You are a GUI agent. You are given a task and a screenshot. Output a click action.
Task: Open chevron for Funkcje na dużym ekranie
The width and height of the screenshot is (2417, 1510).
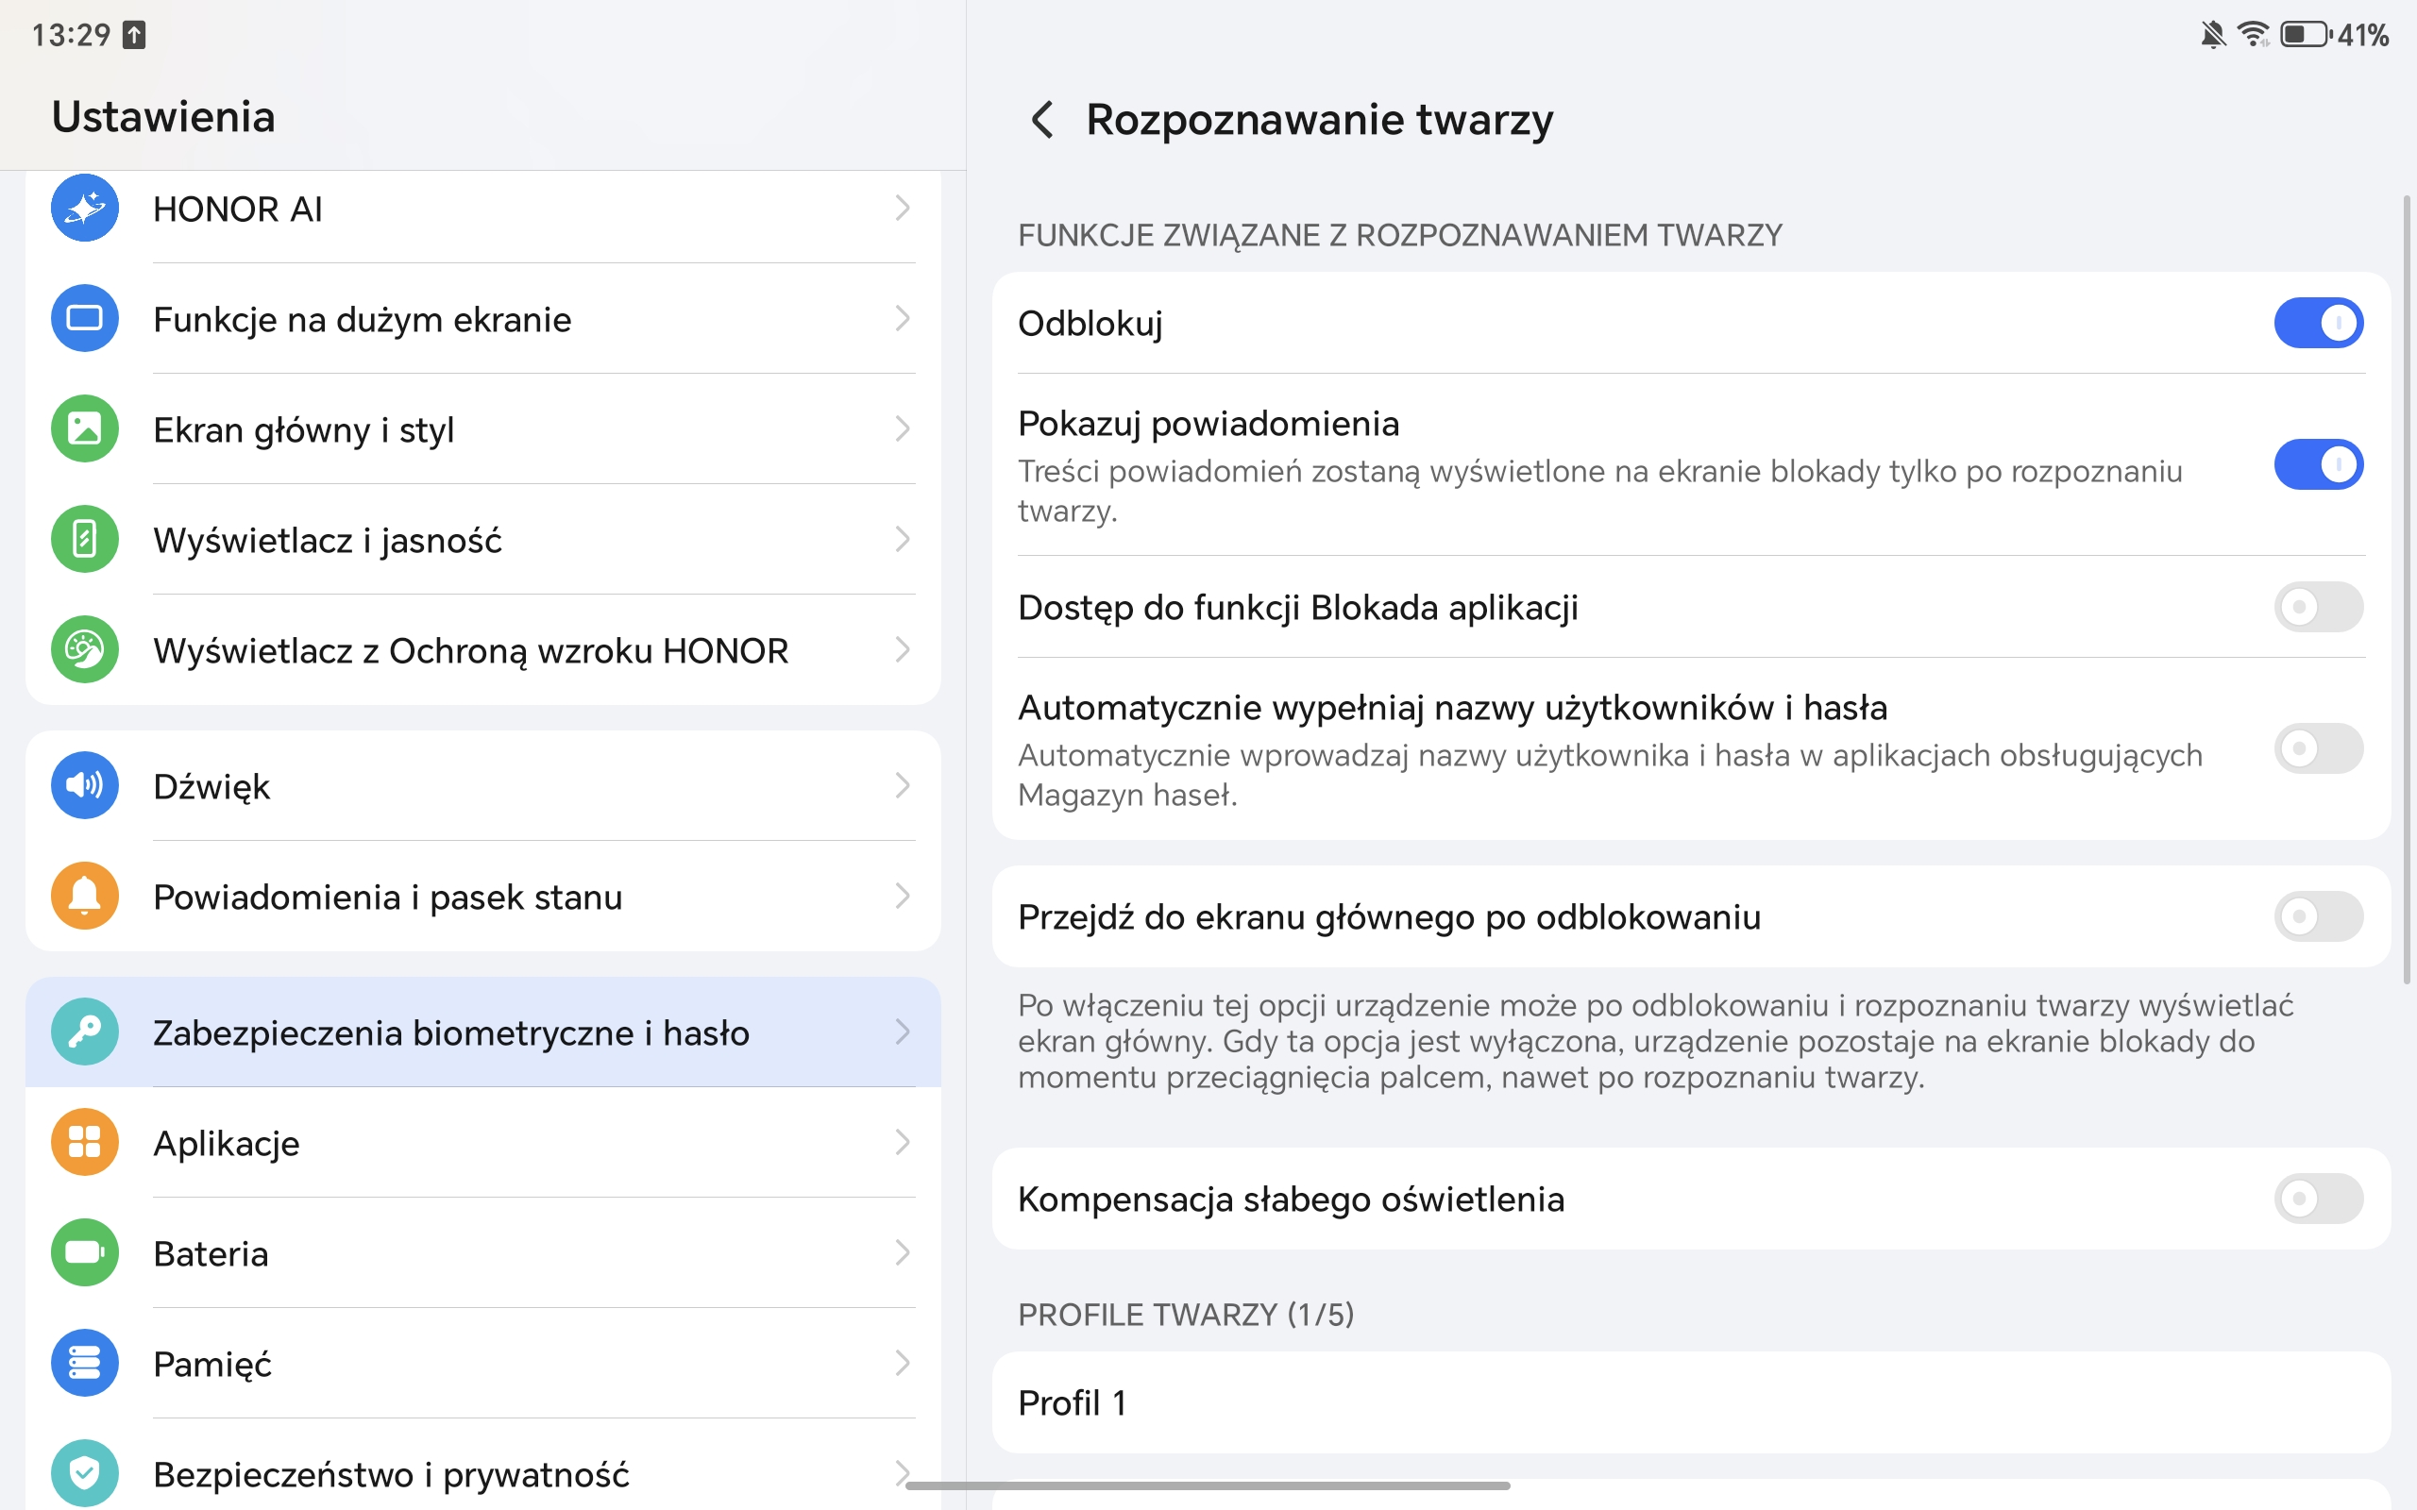(x=902, y=319)
